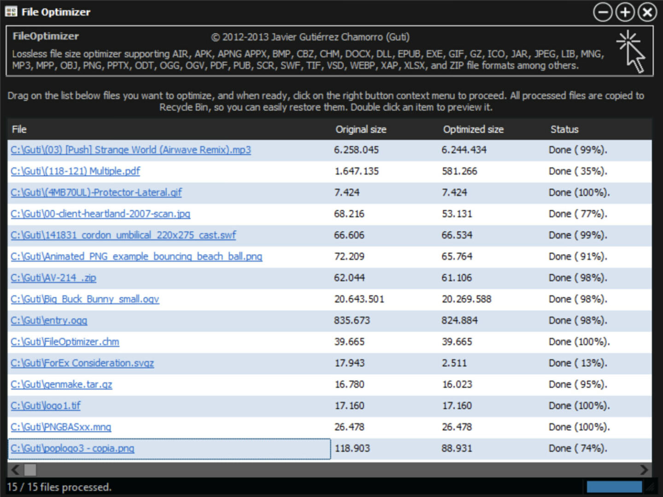The image size is (663, 497).
Task: Click the cursor click logo icon in header
Action: [632, 52]
